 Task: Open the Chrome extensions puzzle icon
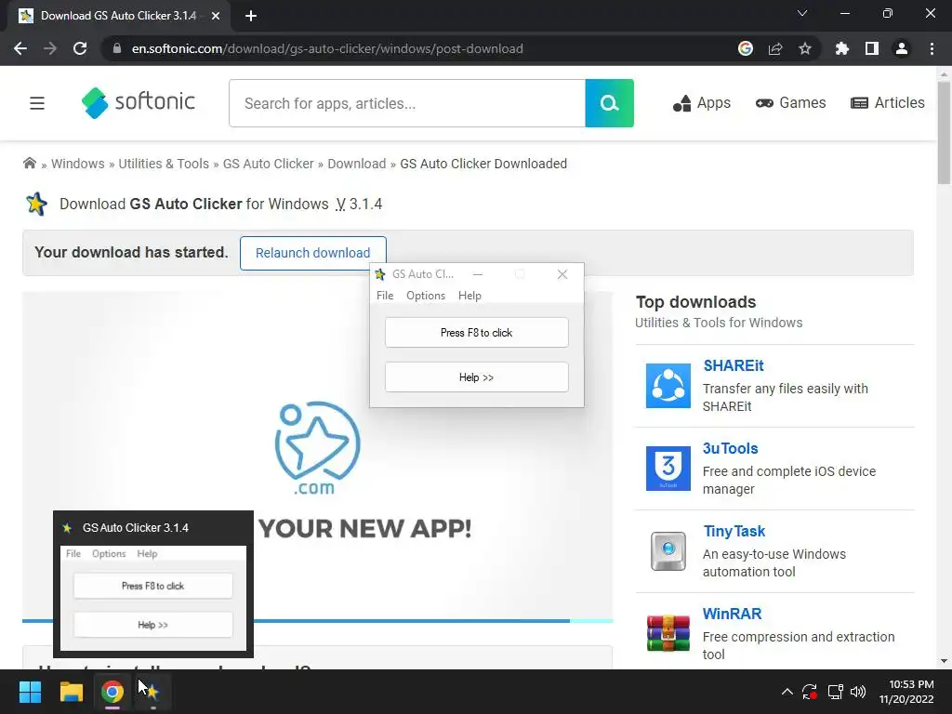click(x=842, y=48)
